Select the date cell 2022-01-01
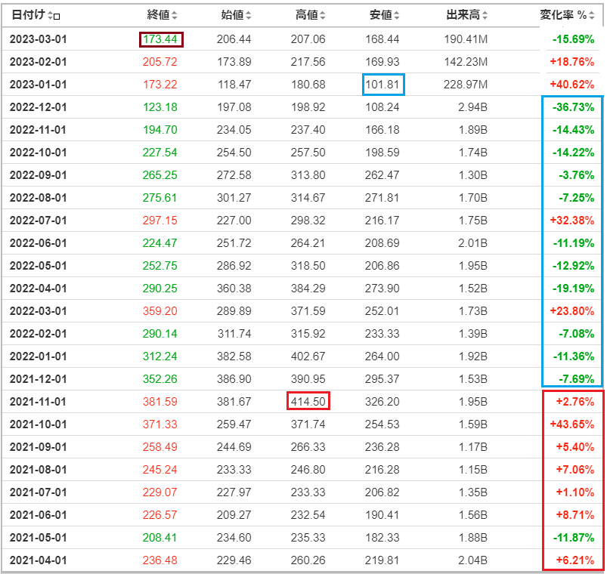This screenshot has height=574, width=607. point(39,356)
